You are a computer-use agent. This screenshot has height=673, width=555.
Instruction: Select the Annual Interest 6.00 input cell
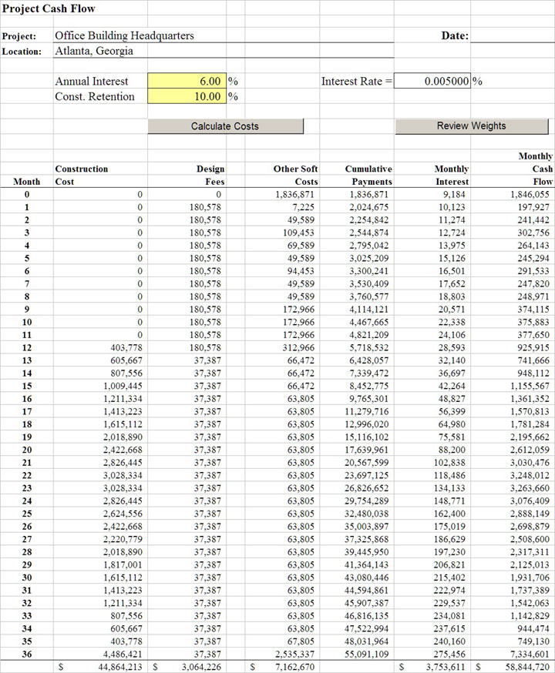(x=187, y=81)
